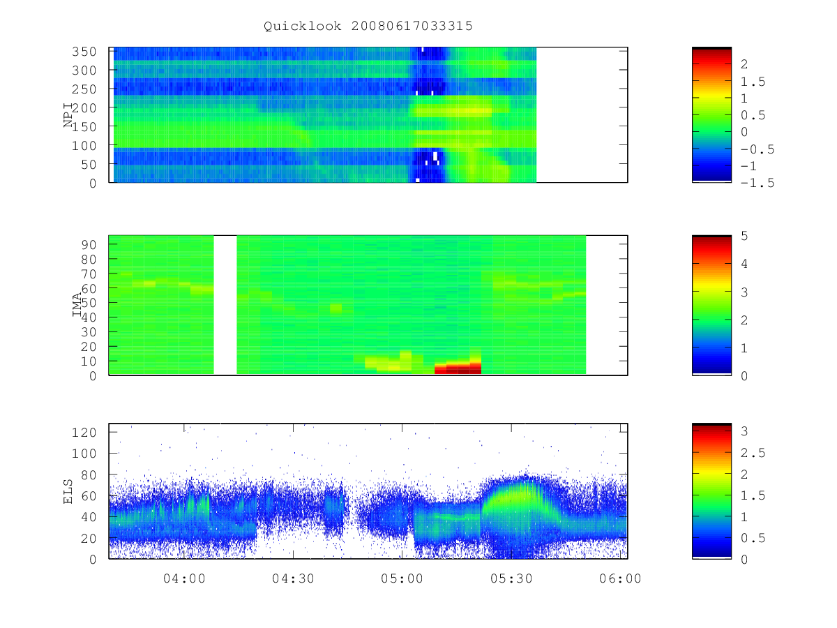Click the -1.5 label on NPI color bar
The image size is (837, 628).
point(756,183)
